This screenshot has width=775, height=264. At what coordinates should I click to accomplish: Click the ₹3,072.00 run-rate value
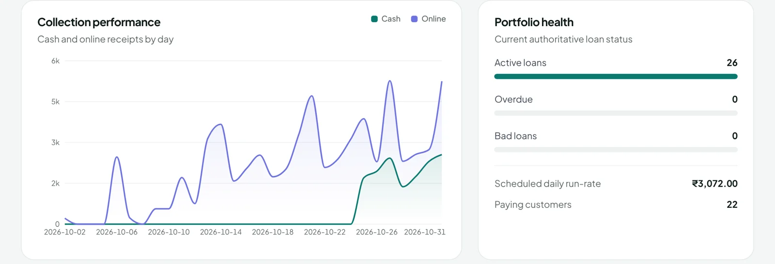click(x=714, y=184)
